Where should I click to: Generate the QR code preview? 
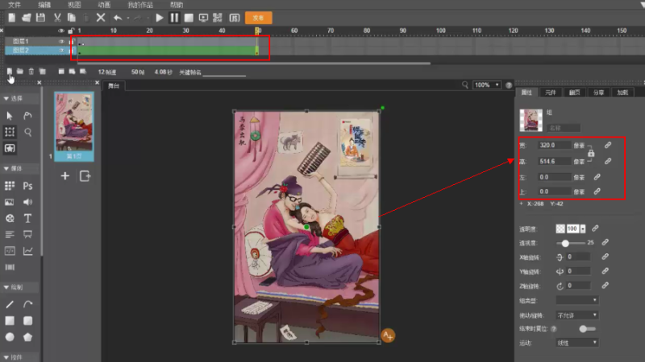(x=218, y=18)
